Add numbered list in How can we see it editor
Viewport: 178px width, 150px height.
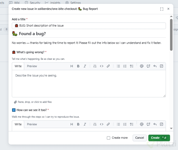pos(125,124)
